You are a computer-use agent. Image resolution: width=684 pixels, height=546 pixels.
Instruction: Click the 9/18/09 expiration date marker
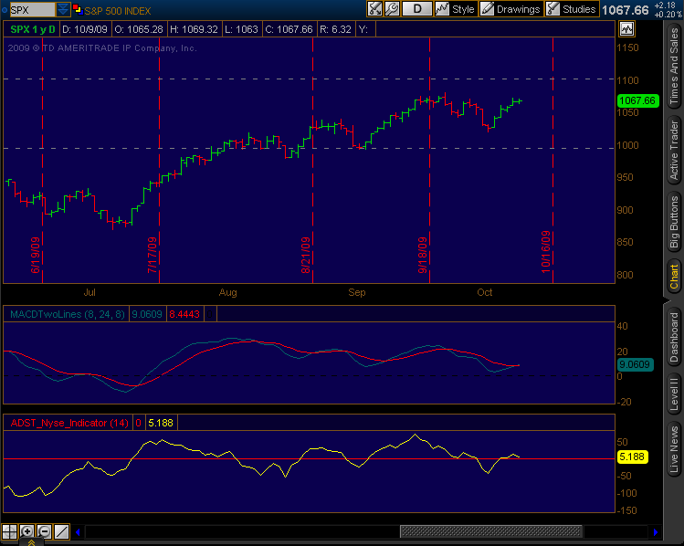(x=423, y=255)
